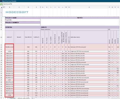Click the CABLES section heading
Viewport: 120px width, 99px height.
coord(80,27)
